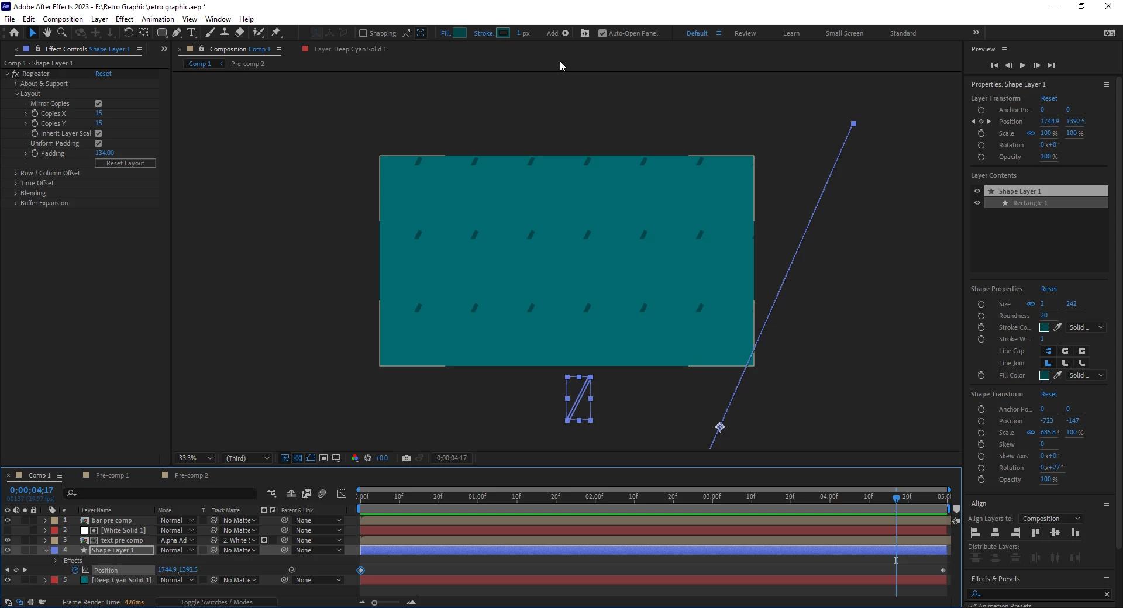The width and height of the screenshot is (1123, 608).
Task: Open the Graph Editor in timeline
Action: point(342,494)
